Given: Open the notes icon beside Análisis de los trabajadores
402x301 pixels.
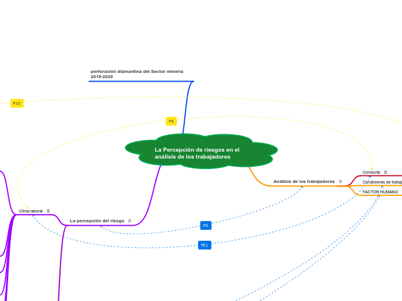Looking at the screenshot, I should [x=340, y=182].
